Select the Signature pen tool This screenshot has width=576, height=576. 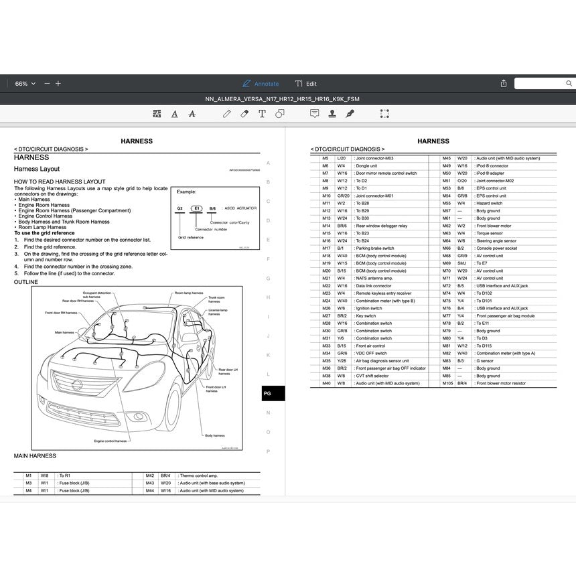pyautogui.click(x=350, y=113)
